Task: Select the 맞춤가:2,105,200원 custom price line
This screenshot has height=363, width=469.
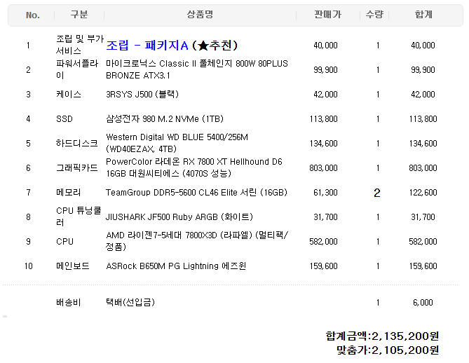Action: coord(388,350)
